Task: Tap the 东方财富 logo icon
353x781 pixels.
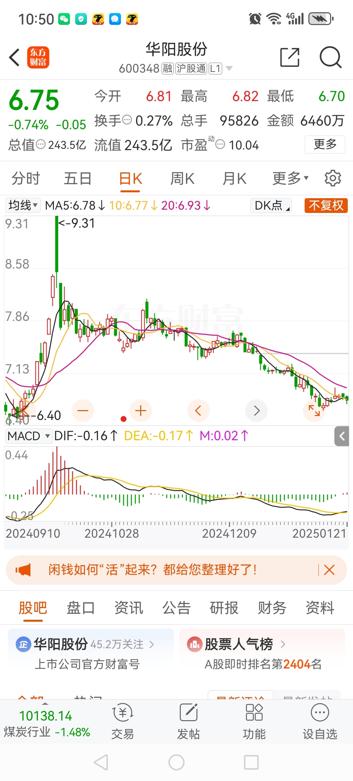Action: click(x=38, y=57)
